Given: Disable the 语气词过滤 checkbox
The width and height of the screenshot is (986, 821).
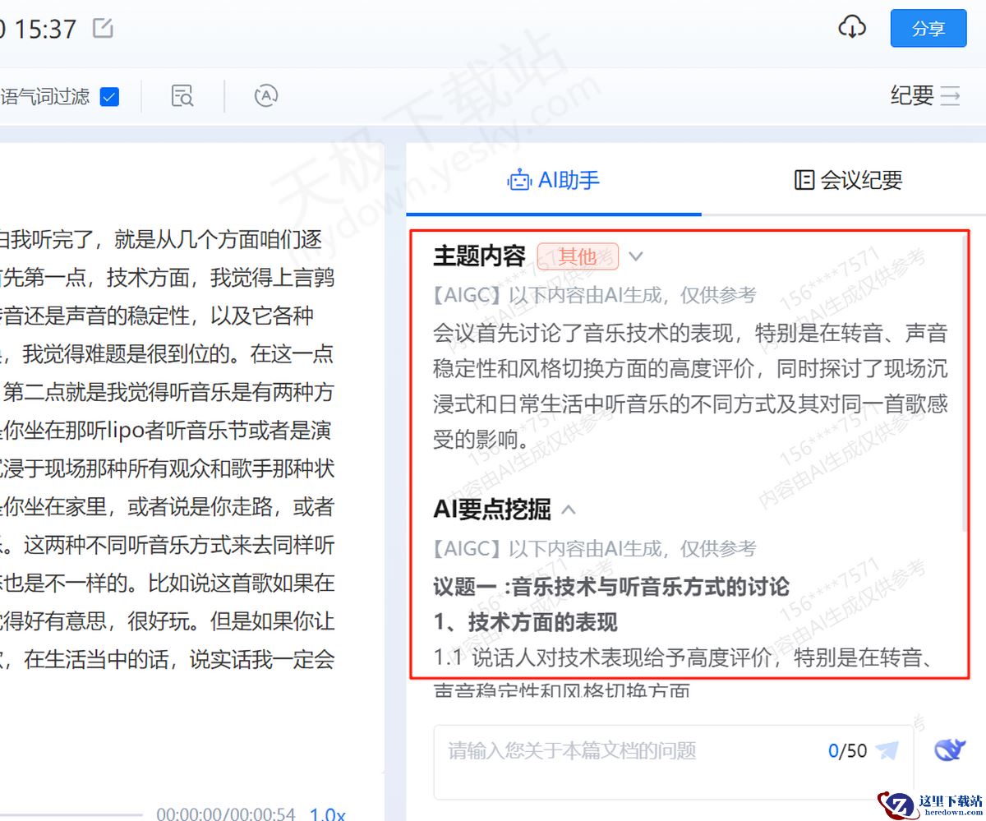Looking at the screenshot, I should tap(109, 96).
